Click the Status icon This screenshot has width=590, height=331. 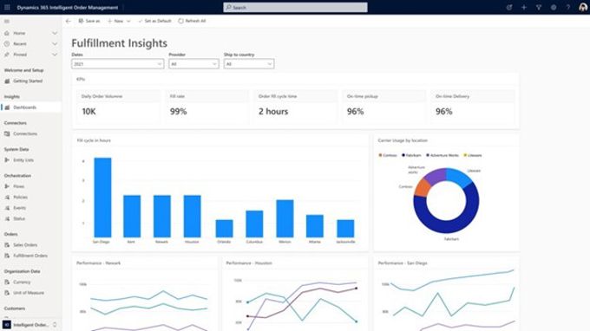pyautogui.click(x=7, y=218)
